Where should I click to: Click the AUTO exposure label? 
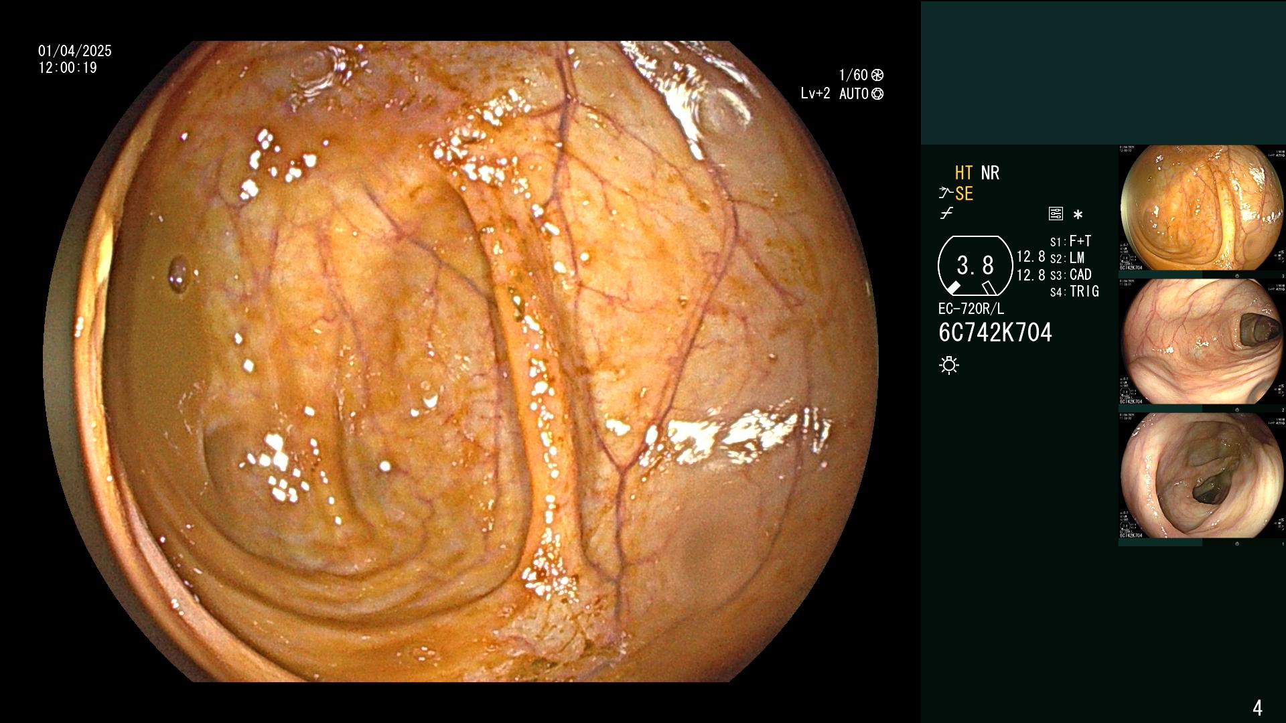pos(853,94)
